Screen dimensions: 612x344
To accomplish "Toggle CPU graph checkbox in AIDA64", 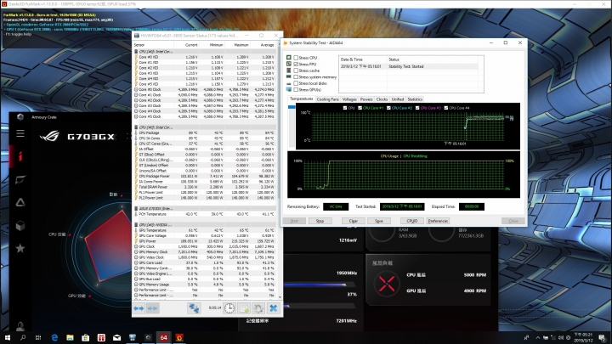I will [344, 108].
